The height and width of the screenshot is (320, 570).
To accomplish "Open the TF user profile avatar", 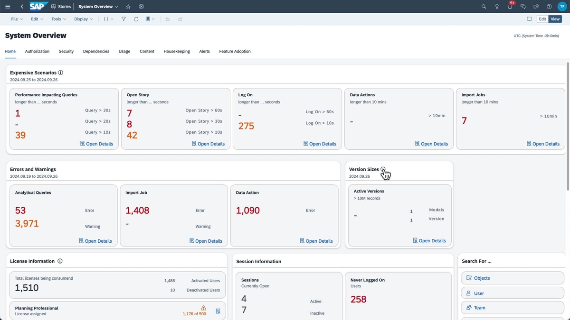I will (x=562, y=7).
